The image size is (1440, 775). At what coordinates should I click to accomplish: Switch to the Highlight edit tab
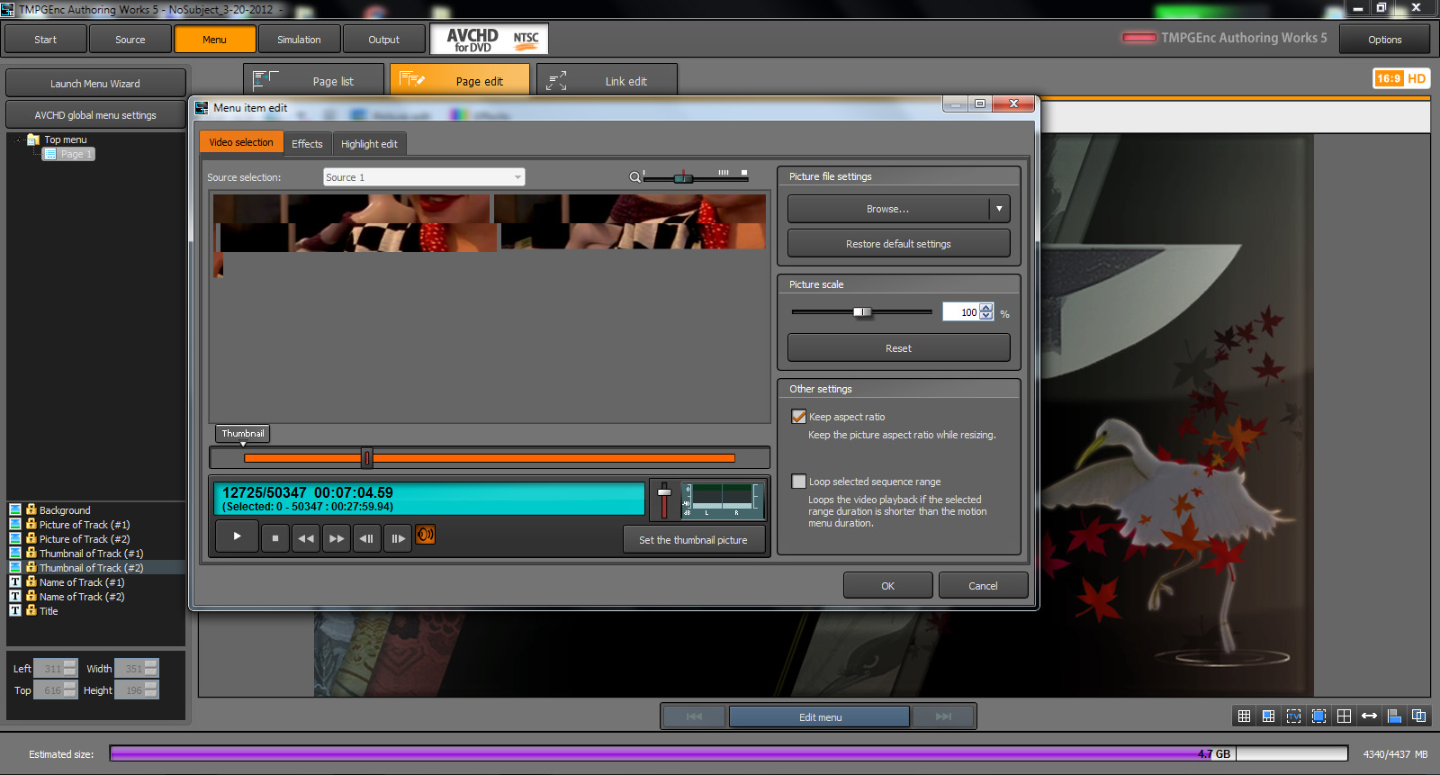tap(369, 144)
